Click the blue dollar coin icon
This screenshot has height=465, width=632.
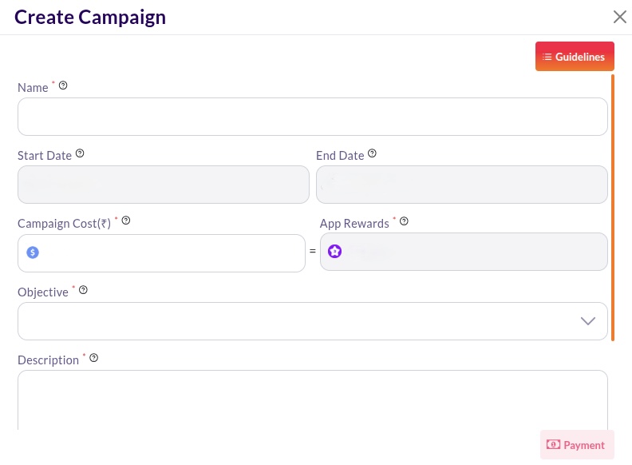33,252
